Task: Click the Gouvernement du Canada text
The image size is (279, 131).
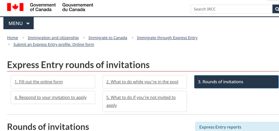Action: pos(78,7)
